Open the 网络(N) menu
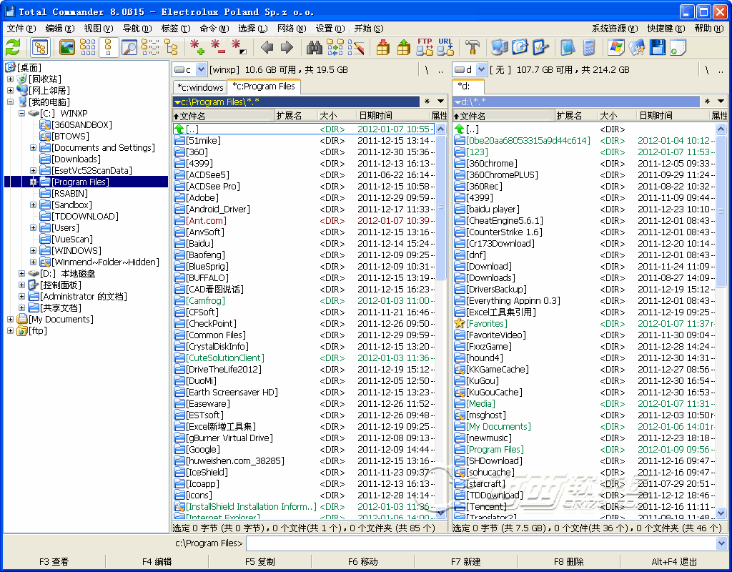Screen dimensions: 732x572 (291, 29)
